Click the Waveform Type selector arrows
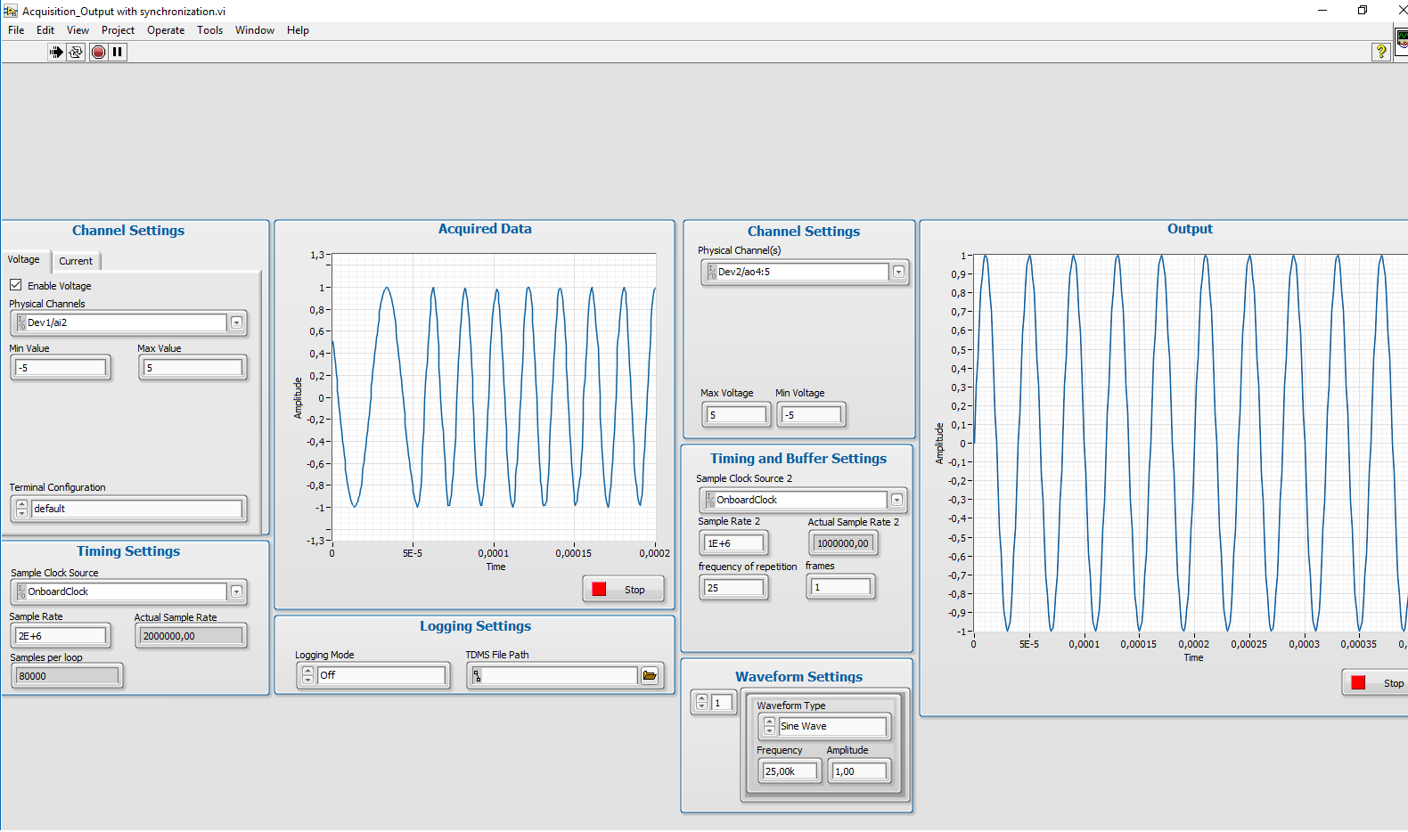The height and width of the screenshot is (832, 1408). 769,727
